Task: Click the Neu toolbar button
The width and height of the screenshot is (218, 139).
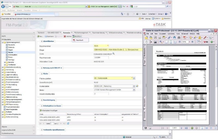Action: click(x=40, y=36)
